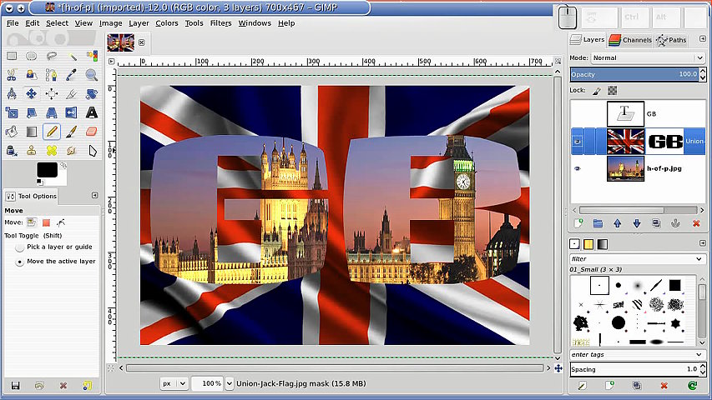Select the Crop tool
This screenshot has height=400, width=712.
pyautogui.click(x=72, y=94)
